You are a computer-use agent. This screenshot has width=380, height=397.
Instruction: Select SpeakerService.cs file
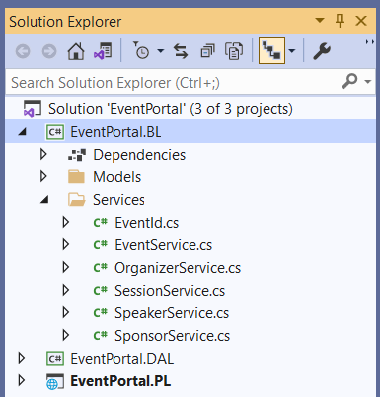[172, 313]
